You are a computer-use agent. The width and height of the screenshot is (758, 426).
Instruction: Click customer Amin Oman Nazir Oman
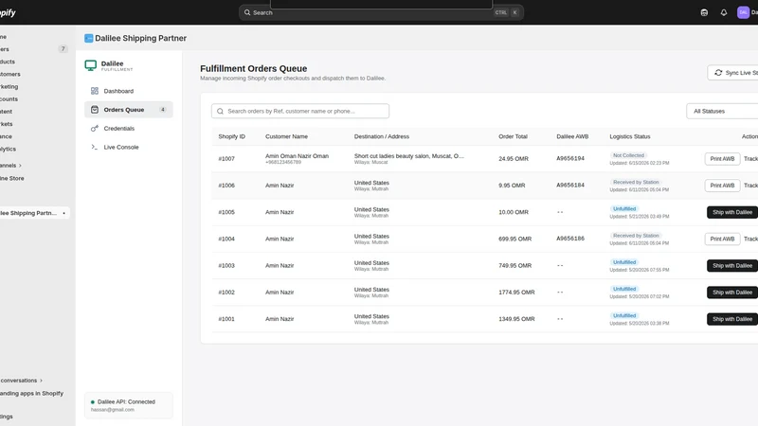[297, 156]
